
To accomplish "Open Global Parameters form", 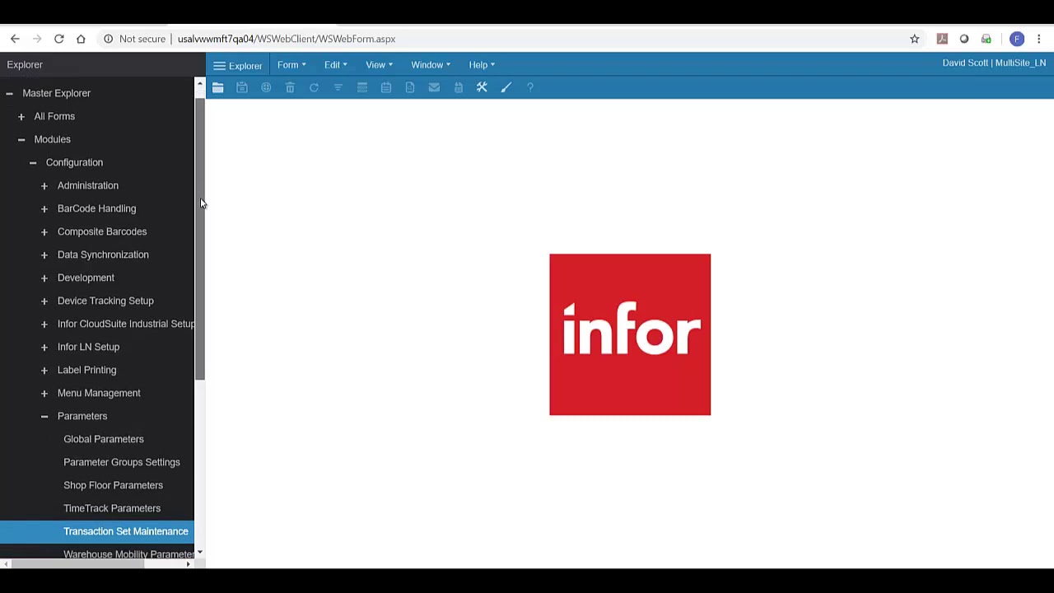I will [x=104, y=439].
